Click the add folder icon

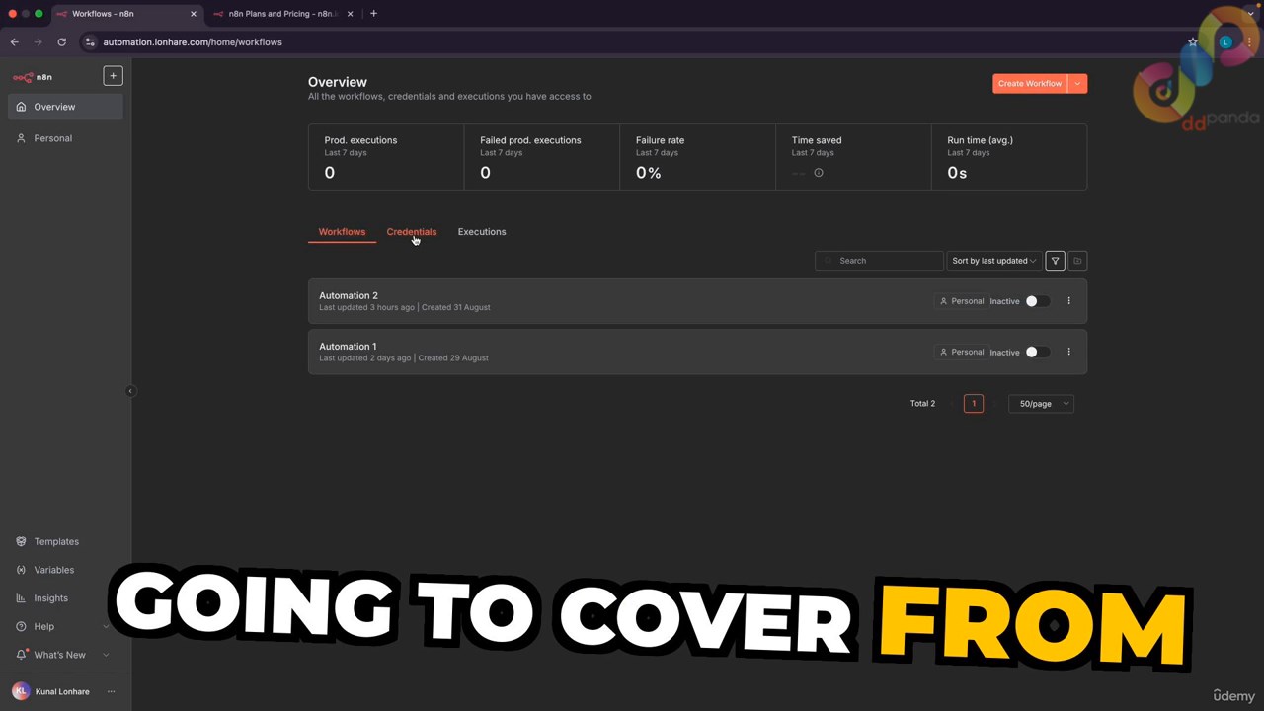(1077, 261)
